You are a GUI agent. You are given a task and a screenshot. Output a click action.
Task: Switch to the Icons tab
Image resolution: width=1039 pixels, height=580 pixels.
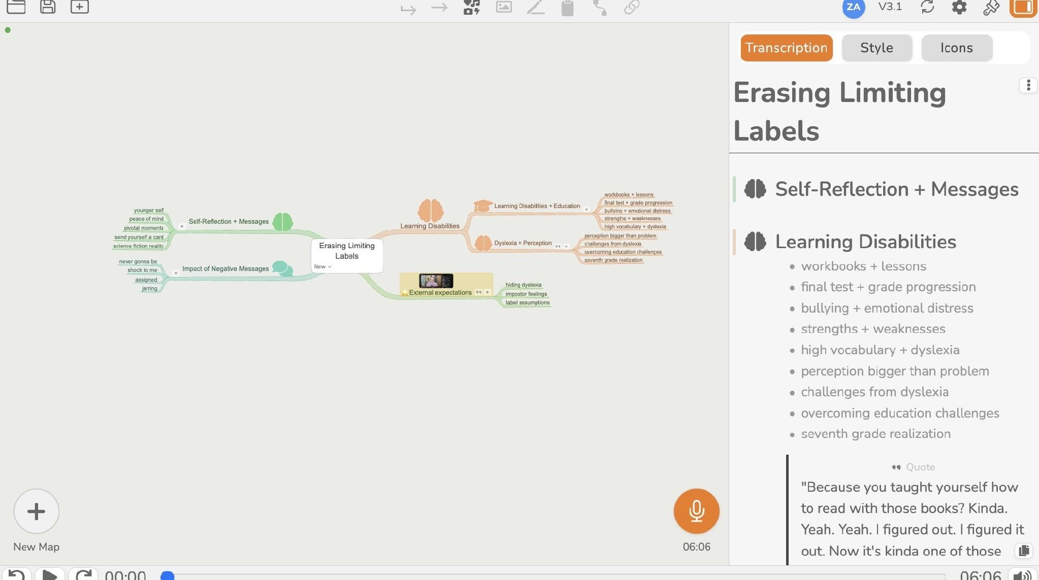(x=956, y=48)
